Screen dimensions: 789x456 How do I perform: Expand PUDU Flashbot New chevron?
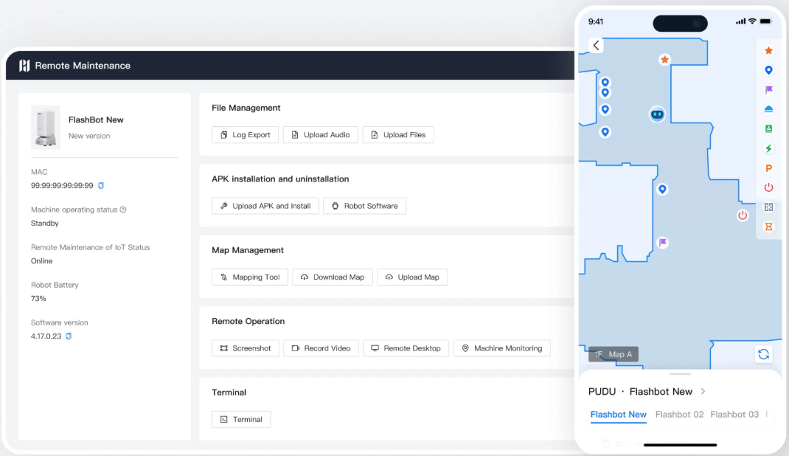tap(703, 391)
